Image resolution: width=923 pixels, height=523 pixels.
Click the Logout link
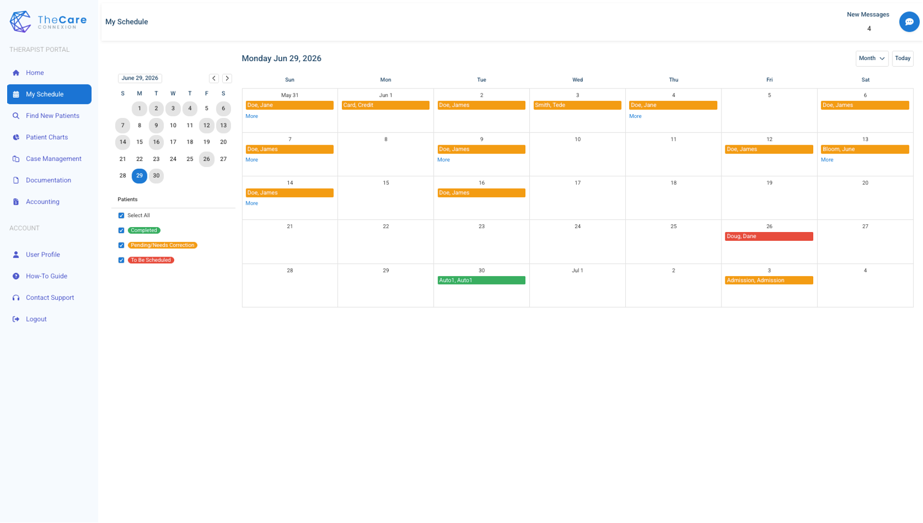pos(36,319)
